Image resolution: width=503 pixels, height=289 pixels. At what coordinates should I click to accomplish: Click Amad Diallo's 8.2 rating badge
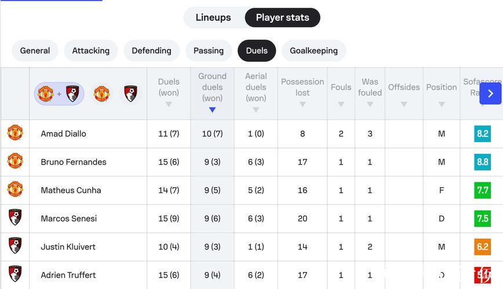(482, 134)
